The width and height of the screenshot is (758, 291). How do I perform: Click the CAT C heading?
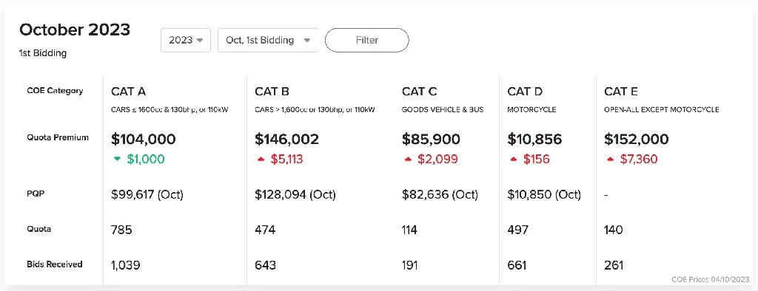pyautogui.click(x=419, y=91)
